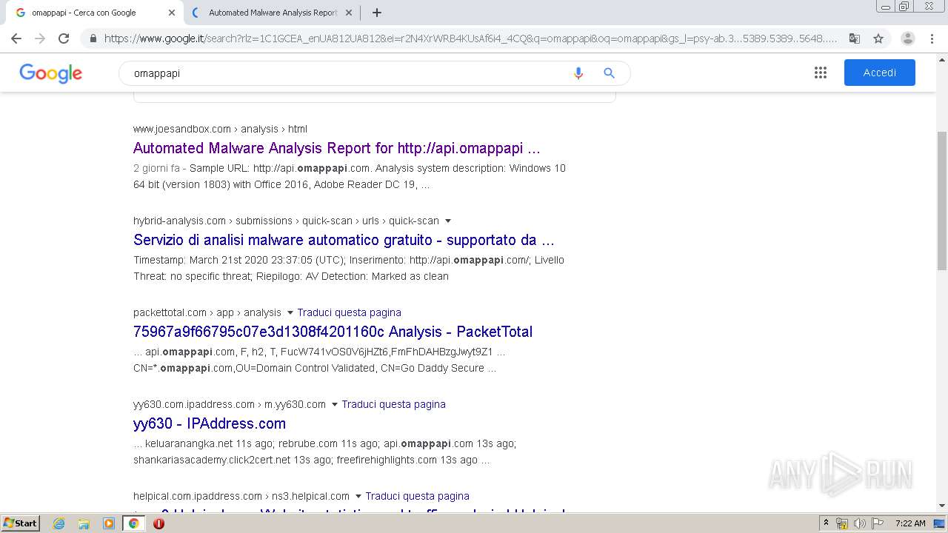Open new browser tab with plus button
Image resolution: width=948 pixels, height=533 pixels.
pyautogui.click(x=376, y=13)
